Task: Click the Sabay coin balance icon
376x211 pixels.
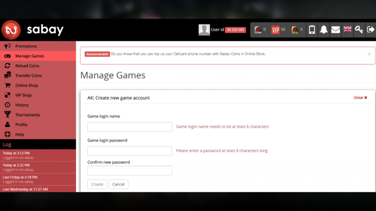Action: [x=258, y=30]
